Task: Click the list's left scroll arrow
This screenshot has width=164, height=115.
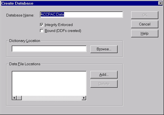Action: pyautogui.click(x=14, y=98)
